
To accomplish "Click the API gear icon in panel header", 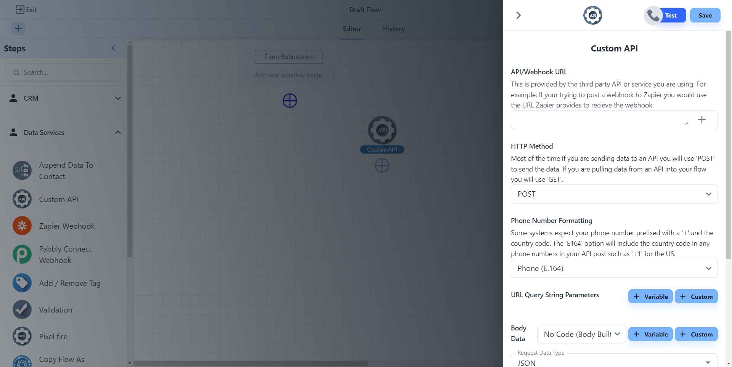I will [x=593, y=15].
